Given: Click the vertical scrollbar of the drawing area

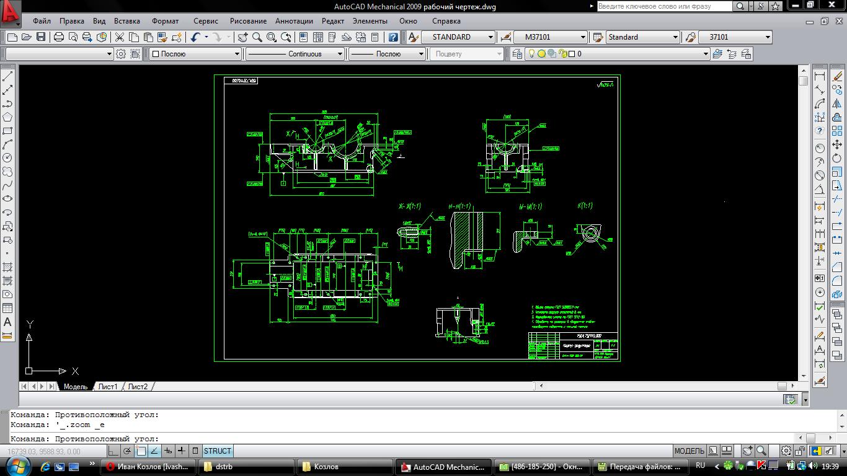Looking at the screenshot, I should pyautogui.click(x=803, y=223).
